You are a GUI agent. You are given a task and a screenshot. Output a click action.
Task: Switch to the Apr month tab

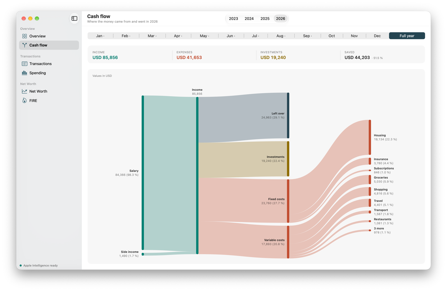(x=178, y=36)
